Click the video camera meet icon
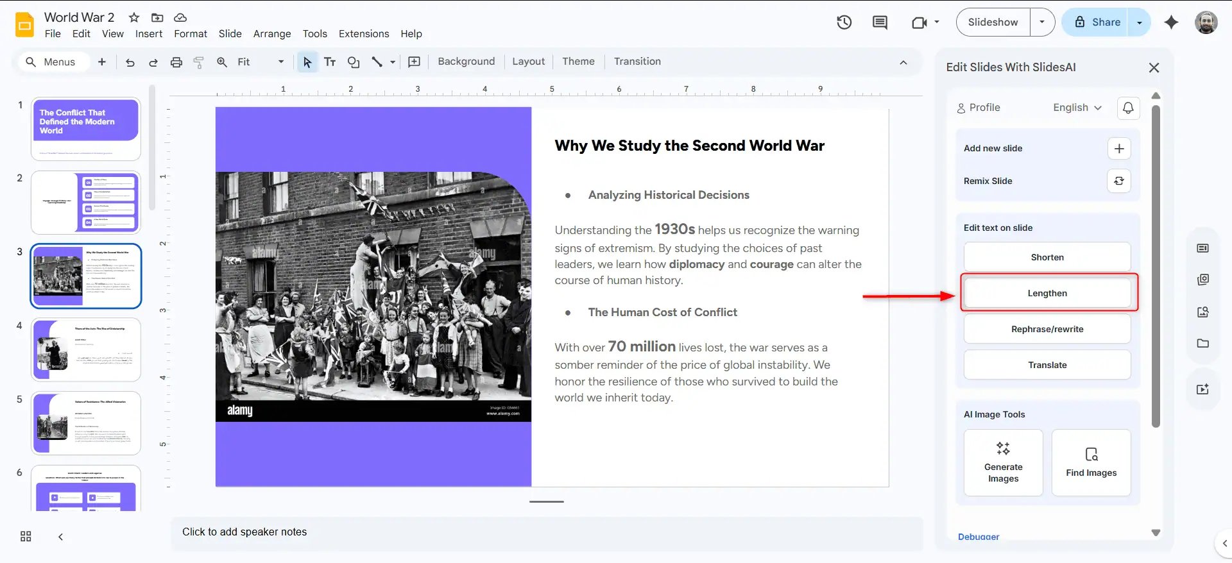1232x563 pixels. [919, 22]
